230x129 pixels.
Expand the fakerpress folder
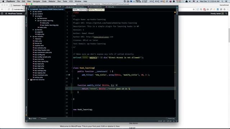36,18
